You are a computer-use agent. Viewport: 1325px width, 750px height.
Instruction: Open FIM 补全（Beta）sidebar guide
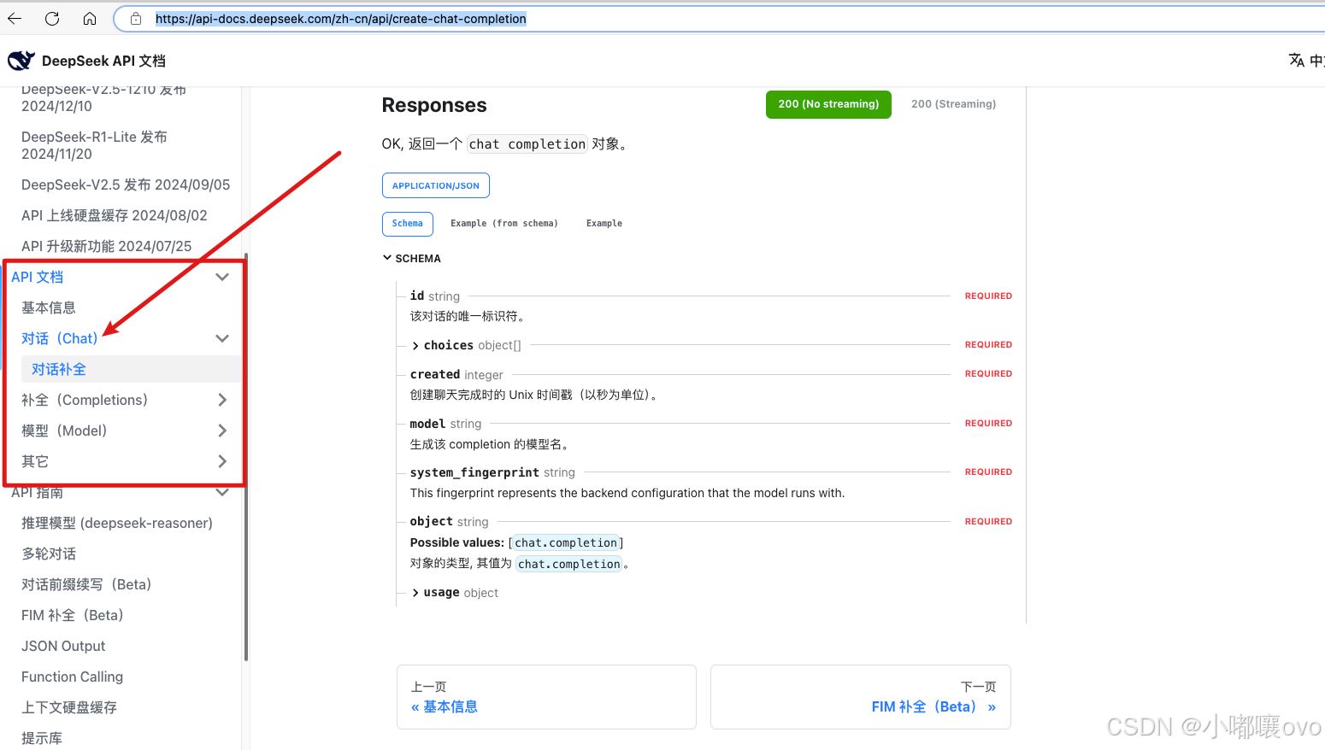[73, 615]
